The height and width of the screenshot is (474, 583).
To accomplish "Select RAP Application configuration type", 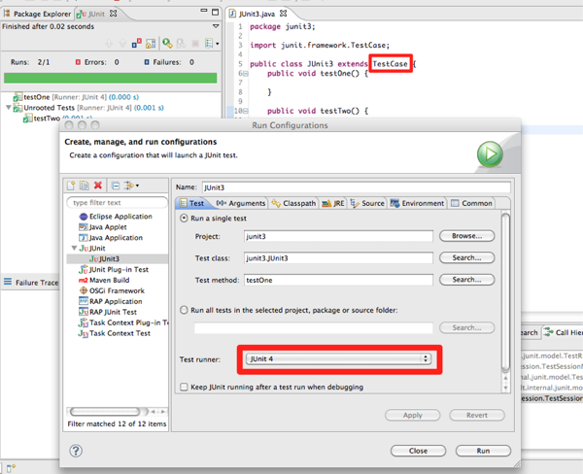I will [x=111, y=301].
